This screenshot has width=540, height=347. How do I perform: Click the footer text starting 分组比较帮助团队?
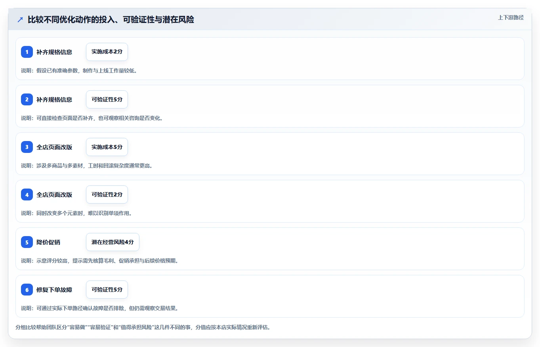point(143,328)
